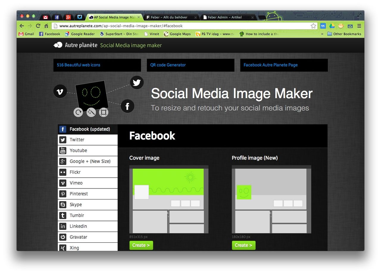This screenshot has width=381, height=274.
Task: Click the Twitter bird circle icon in header
Action: coord(137,83)
